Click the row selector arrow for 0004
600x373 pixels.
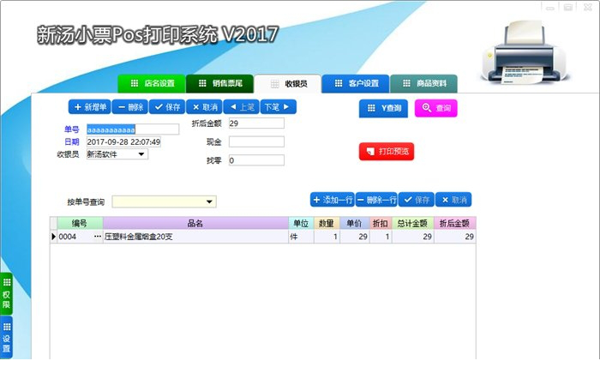click(53, 237)
